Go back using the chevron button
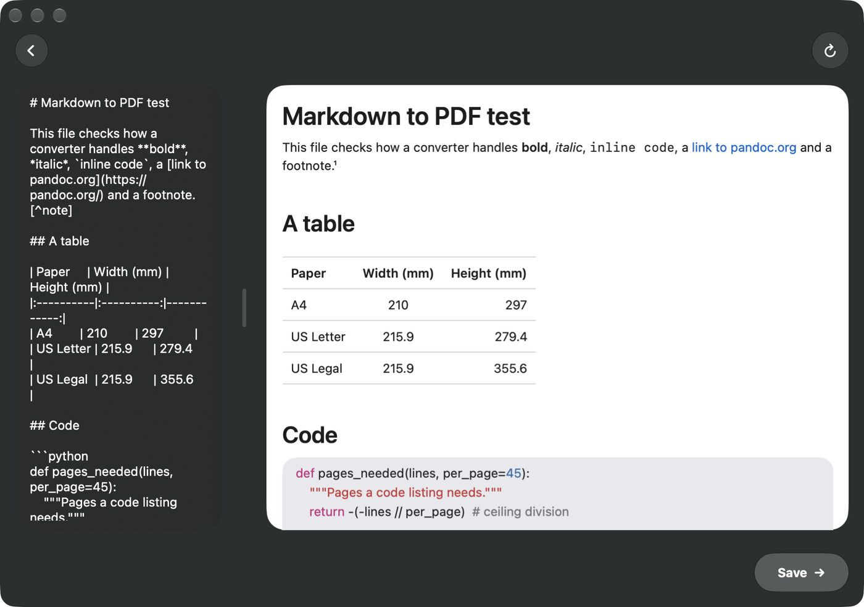 (x=31, y=51)
